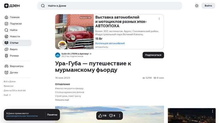Click the like thumbs-up icon
This screenshot has height=123, width=219.
pos(100,116)
